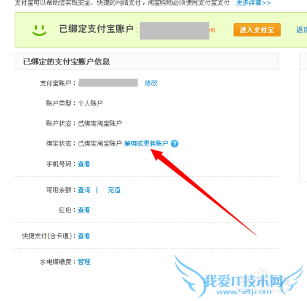
Task: Click the 进入支付宝 orange button
Action: [x=257, y=30]
